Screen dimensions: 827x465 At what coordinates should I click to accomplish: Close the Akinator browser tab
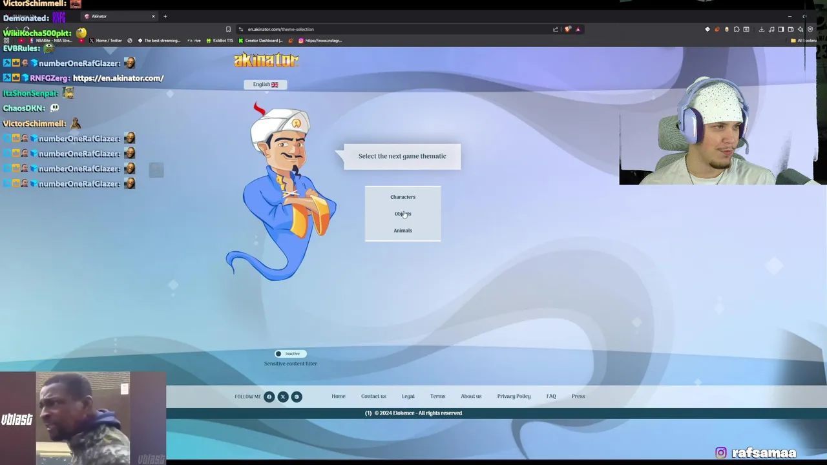[153, 16]
